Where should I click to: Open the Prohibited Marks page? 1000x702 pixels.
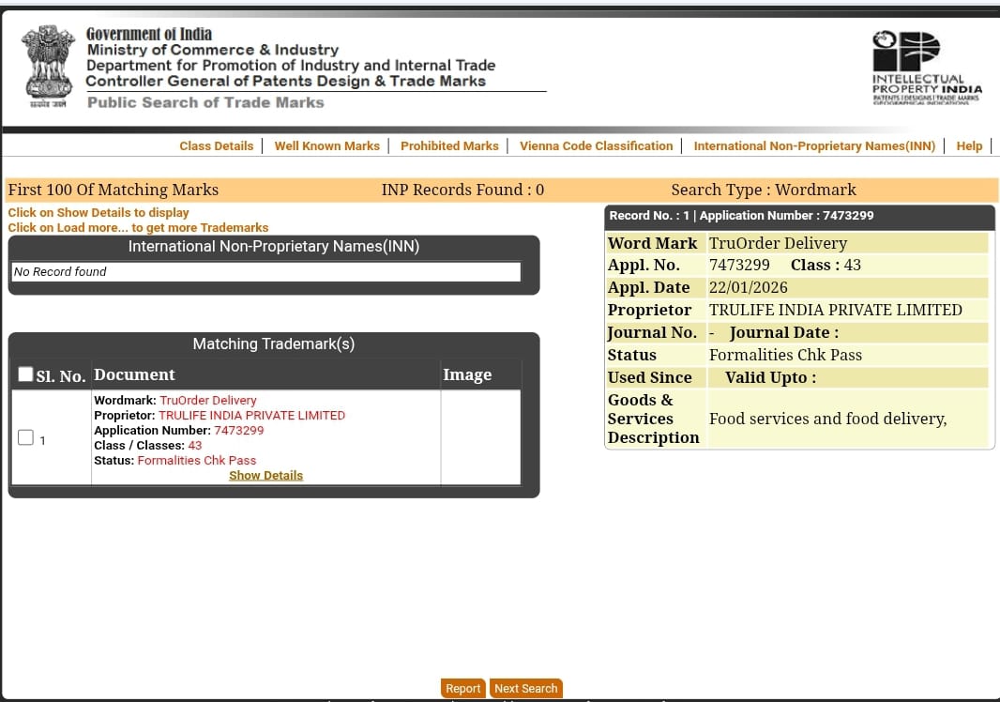449,145
